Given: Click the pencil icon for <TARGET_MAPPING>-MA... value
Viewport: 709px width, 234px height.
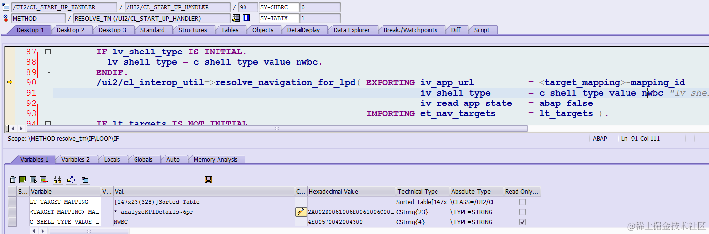Looking at the screenshot, I should (300, 212).
